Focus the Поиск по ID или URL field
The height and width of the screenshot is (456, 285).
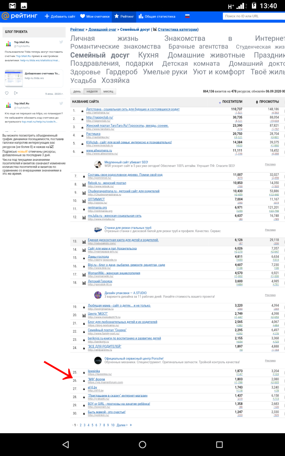[x=254, y=16]
